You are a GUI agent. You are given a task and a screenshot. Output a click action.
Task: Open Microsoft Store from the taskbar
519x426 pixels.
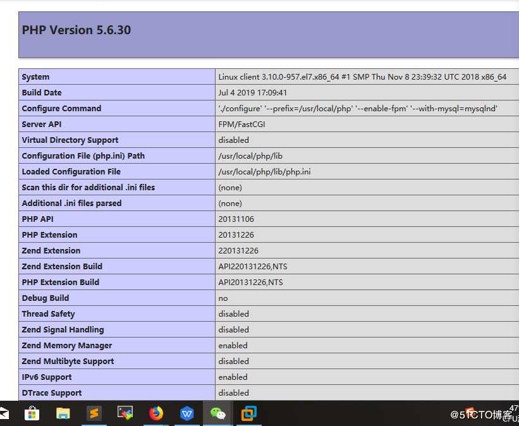(32, 413)
